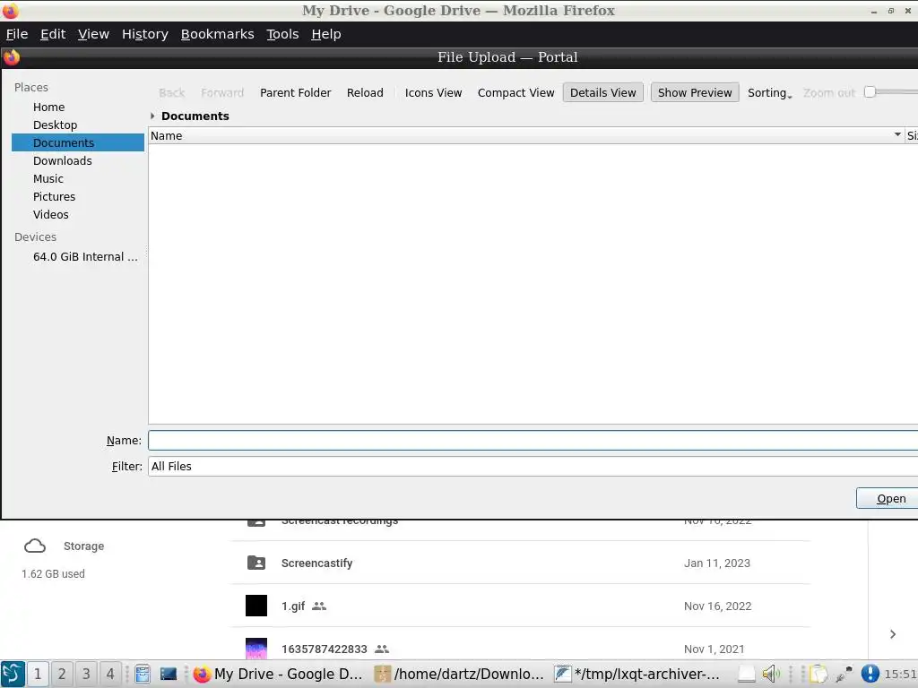918x688 pixels.
Task: Open the File menu
Action: (17, 34)
